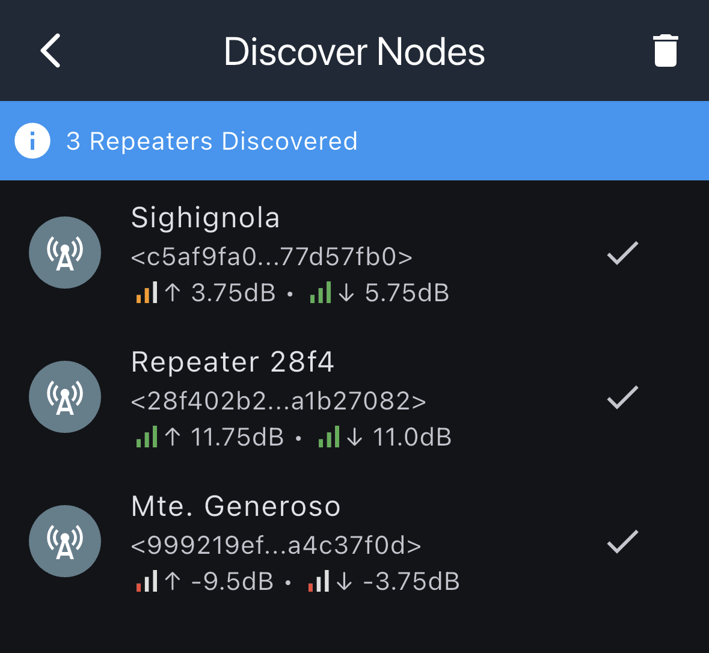Tap the Discover Nodes title
The height and width of the screenshot is (653, 709).
[354, 52]
